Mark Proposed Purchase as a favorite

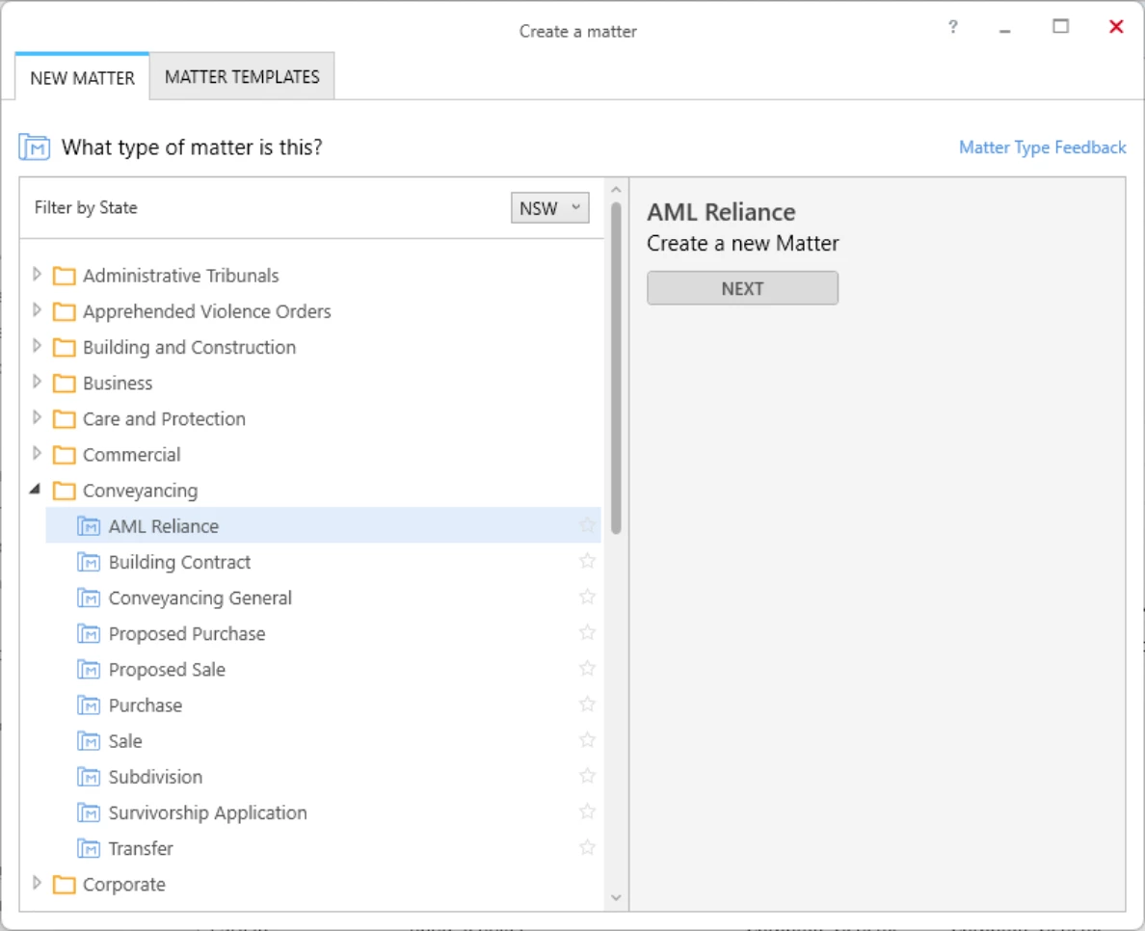point(587,632)
